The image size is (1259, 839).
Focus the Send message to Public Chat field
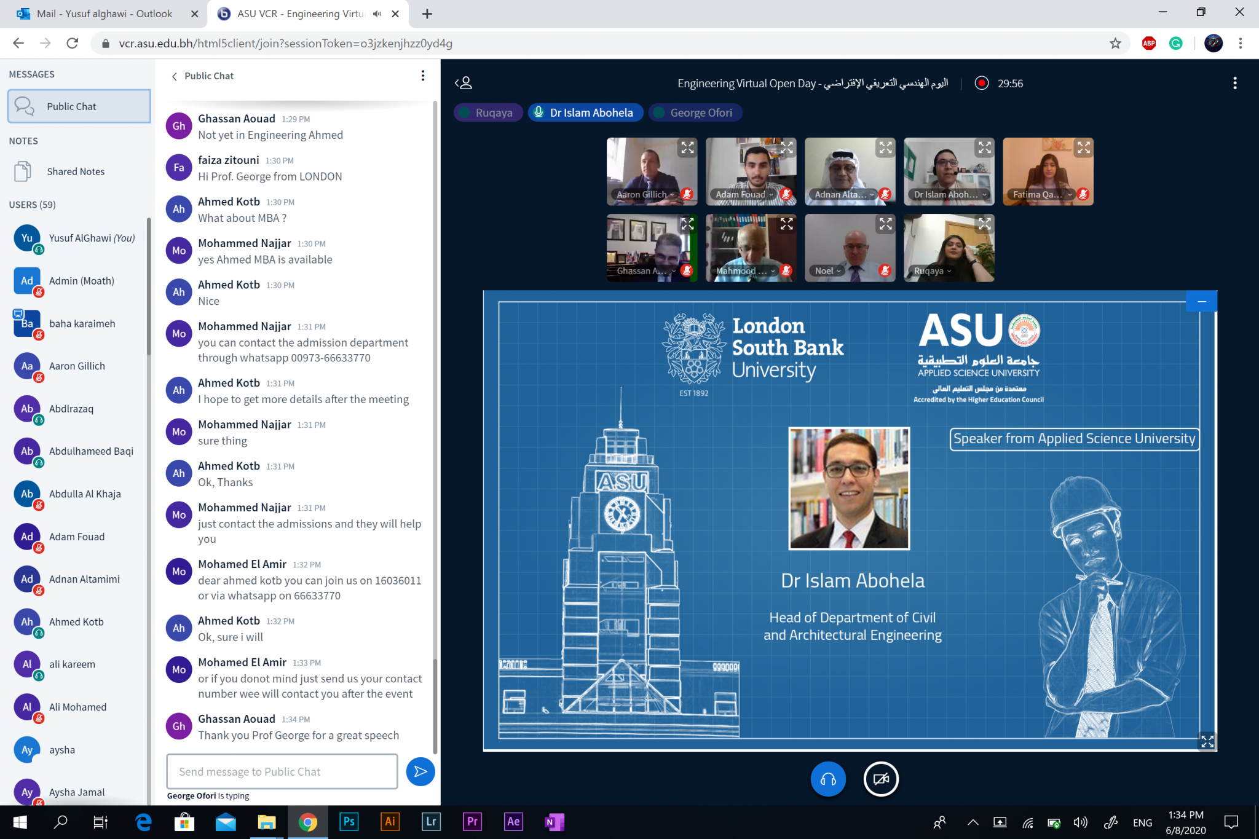[x=282, y=771]
